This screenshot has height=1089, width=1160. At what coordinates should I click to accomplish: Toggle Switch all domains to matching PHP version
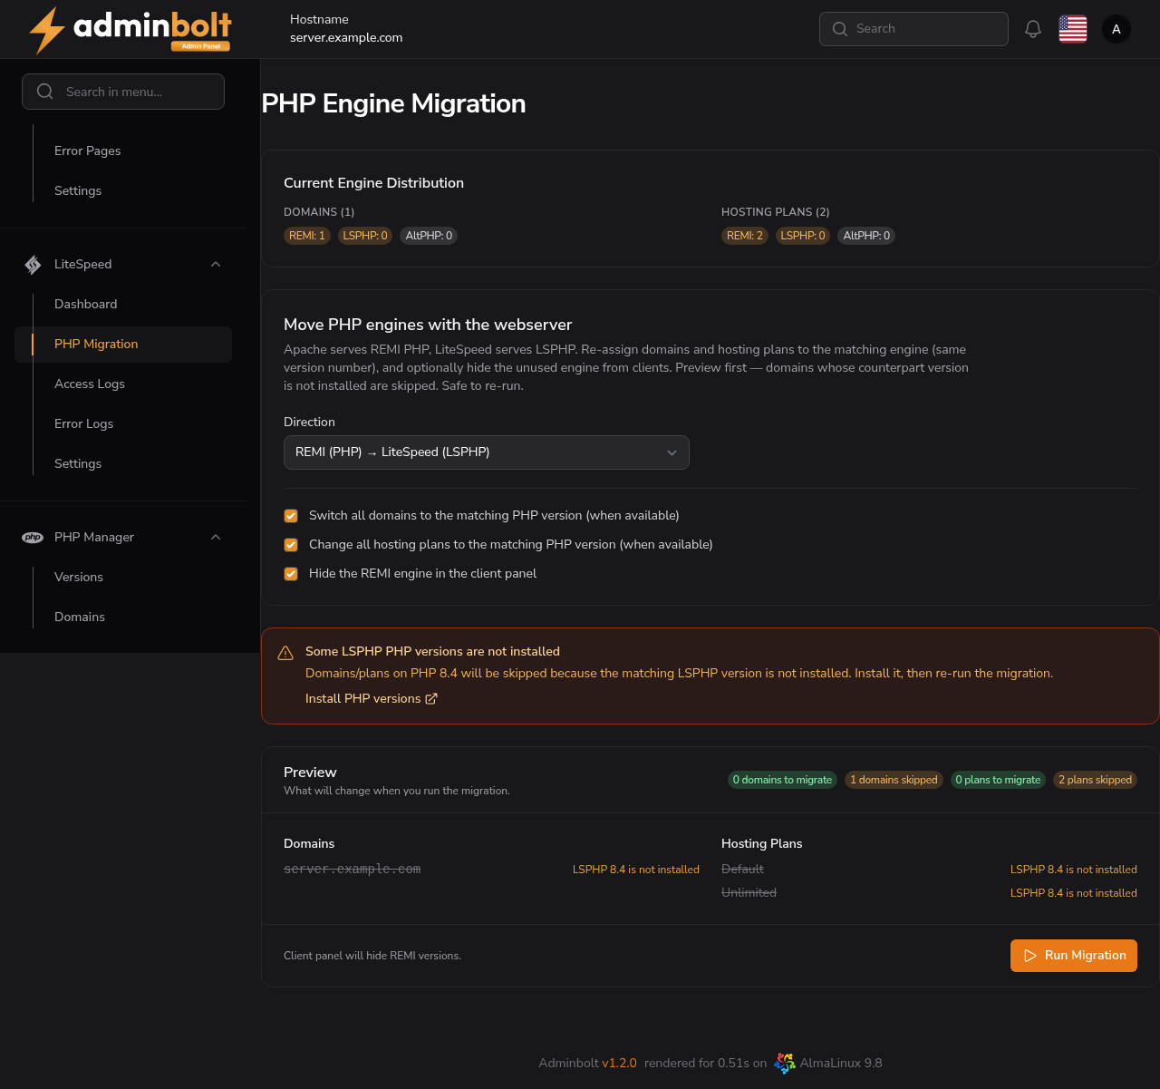coord(291,516)
